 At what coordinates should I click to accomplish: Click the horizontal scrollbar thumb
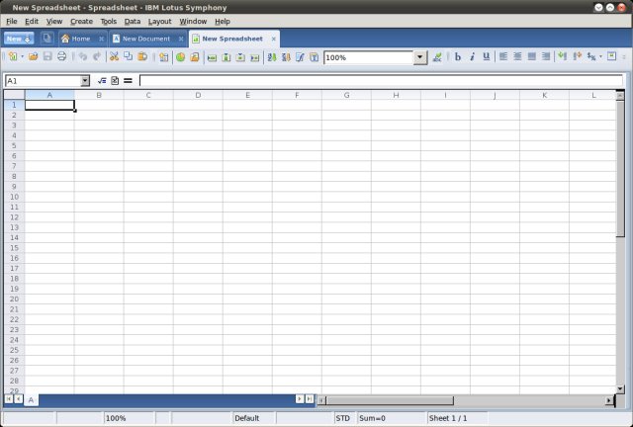point(386,399)
